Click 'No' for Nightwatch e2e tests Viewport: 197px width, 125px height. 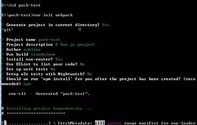click(90, 74)
